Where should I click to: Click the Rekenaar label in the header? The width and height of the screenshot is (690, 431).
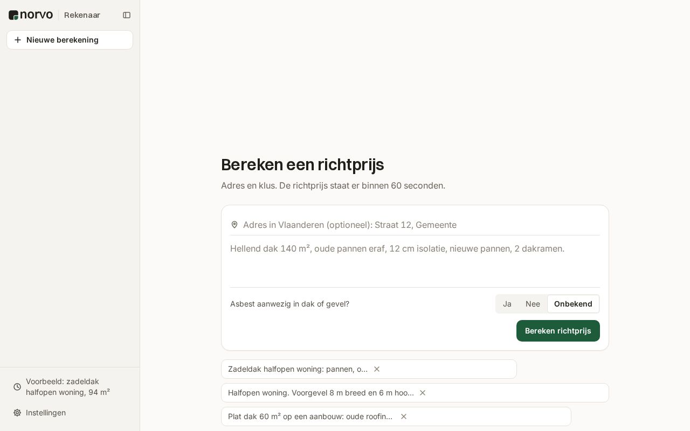coord(82,15)
